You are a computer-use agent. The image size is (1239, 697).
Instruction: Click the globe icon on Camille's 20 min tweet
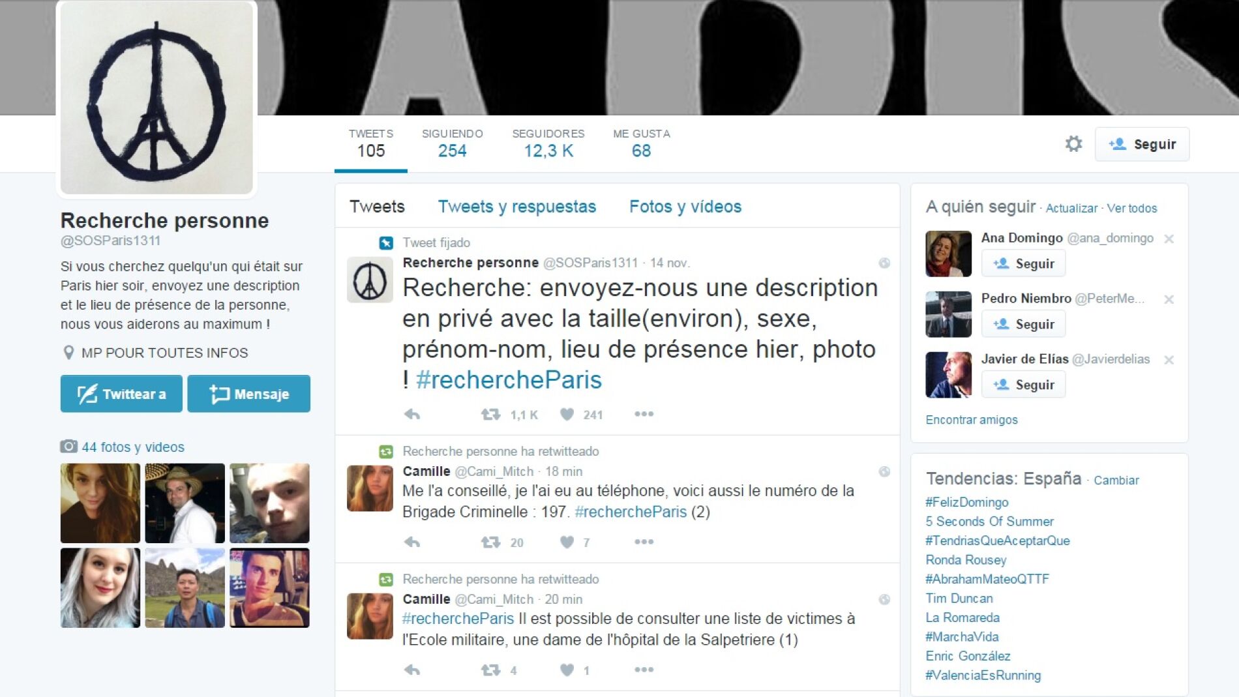tap(884, 599)
